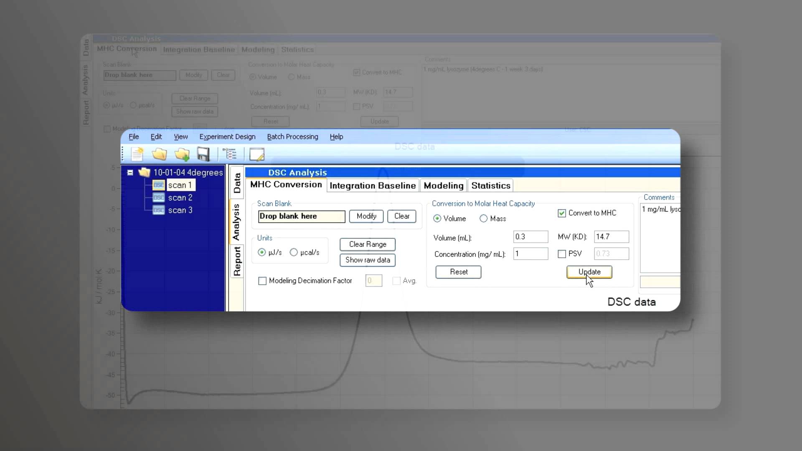Collapse the 10-01-04 4degrees folder tree
This screenshot has width=802, height=451.
coord(130,172)
